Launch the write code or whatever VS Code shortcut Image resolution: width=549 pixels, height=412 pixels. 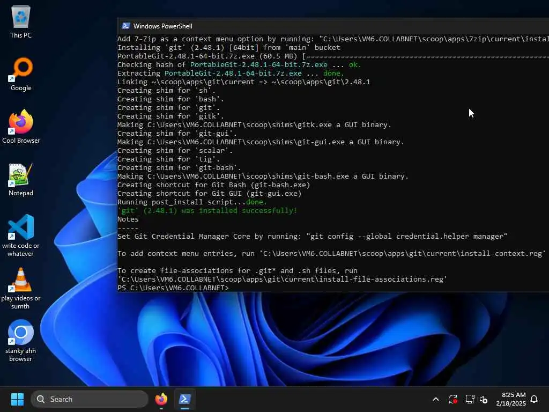(21, 236)
